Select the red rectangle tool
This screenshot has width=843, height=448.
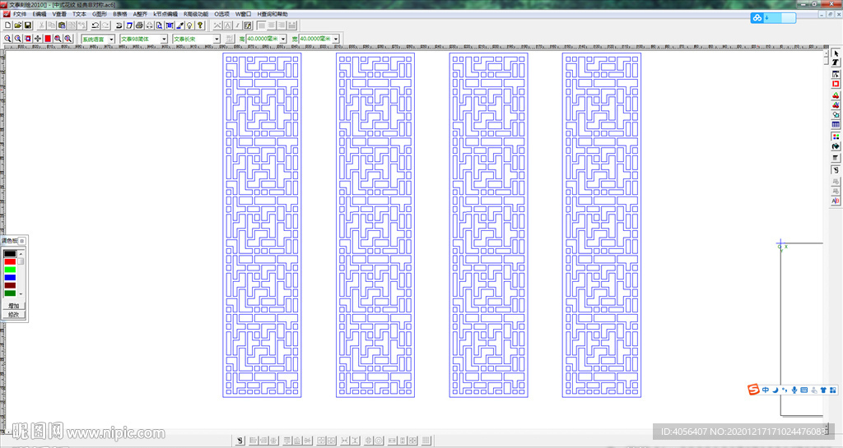(836, 84)
